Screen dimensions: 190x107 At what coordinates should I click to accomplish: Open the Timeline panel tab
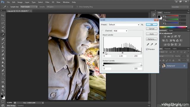20,106
